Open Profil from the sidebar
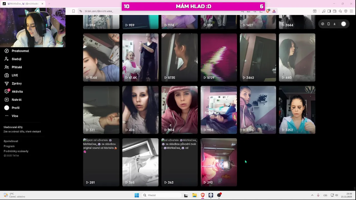Screen dimensions: 356x200 [12, 108]
